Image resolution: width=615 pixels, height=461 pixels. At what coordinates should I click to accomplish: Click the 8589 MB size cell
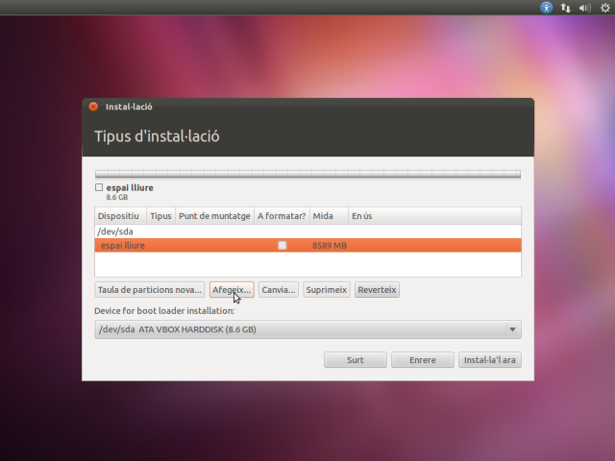tap(330, 246)
